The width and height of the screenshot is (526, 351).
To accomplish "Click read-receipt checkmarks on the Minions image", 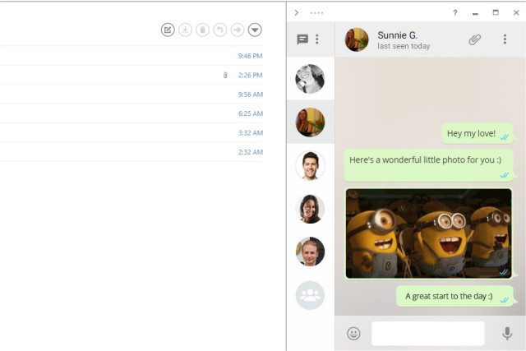I will coord(504,272).
